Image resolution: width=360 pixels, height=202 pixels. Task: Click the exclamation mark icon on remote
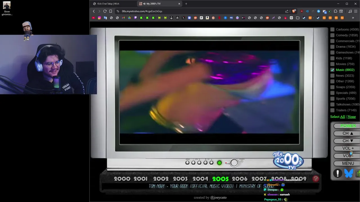[338, 173]
